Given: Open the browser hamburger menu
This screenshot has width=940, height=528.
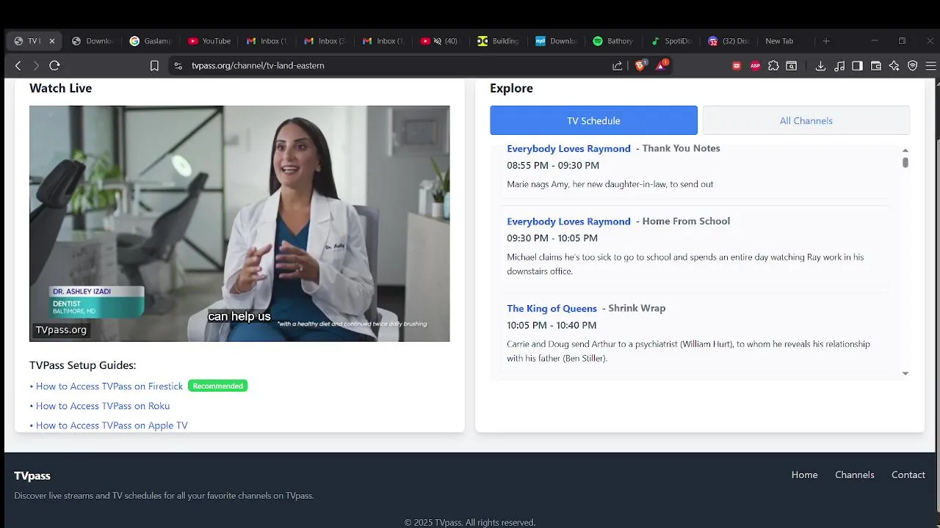Looking at the screenshot, I should (x=930, y=65).
